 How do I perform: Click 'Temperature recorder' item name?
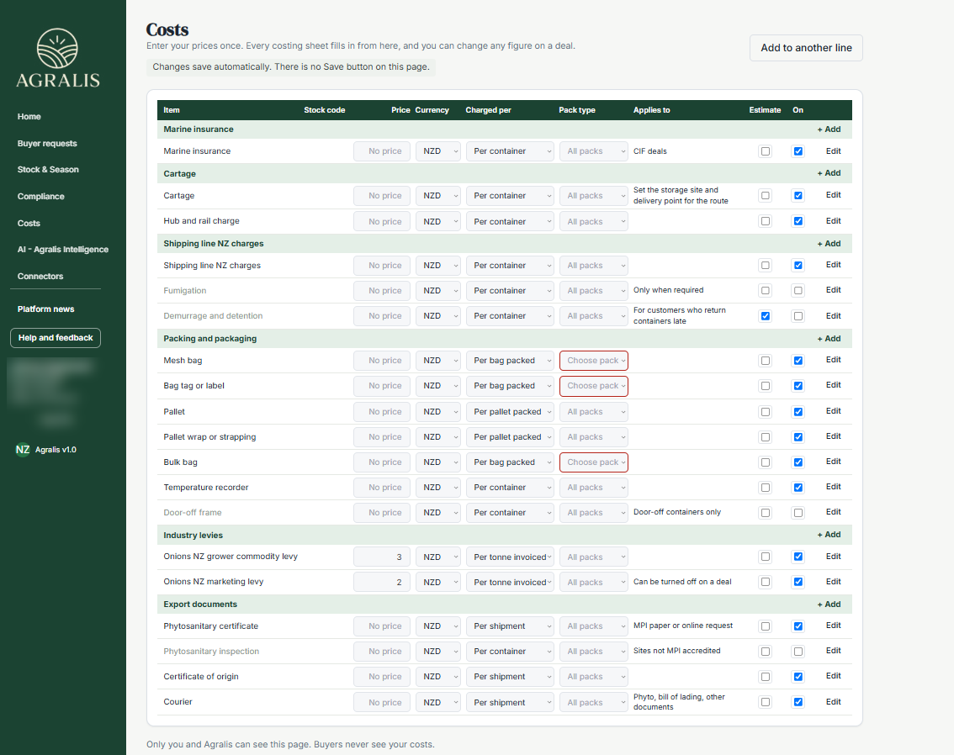(205, 488)
